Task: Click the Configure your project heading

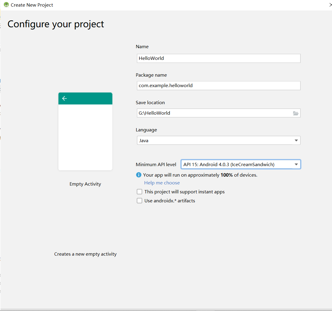Action: point(56,24)
